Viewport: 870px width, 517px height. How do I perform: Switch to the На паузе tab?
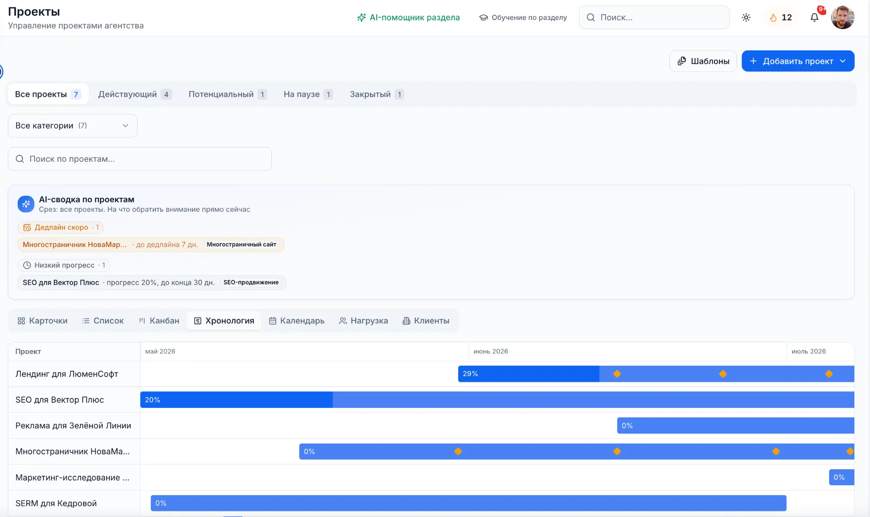[x=308, y=94]
